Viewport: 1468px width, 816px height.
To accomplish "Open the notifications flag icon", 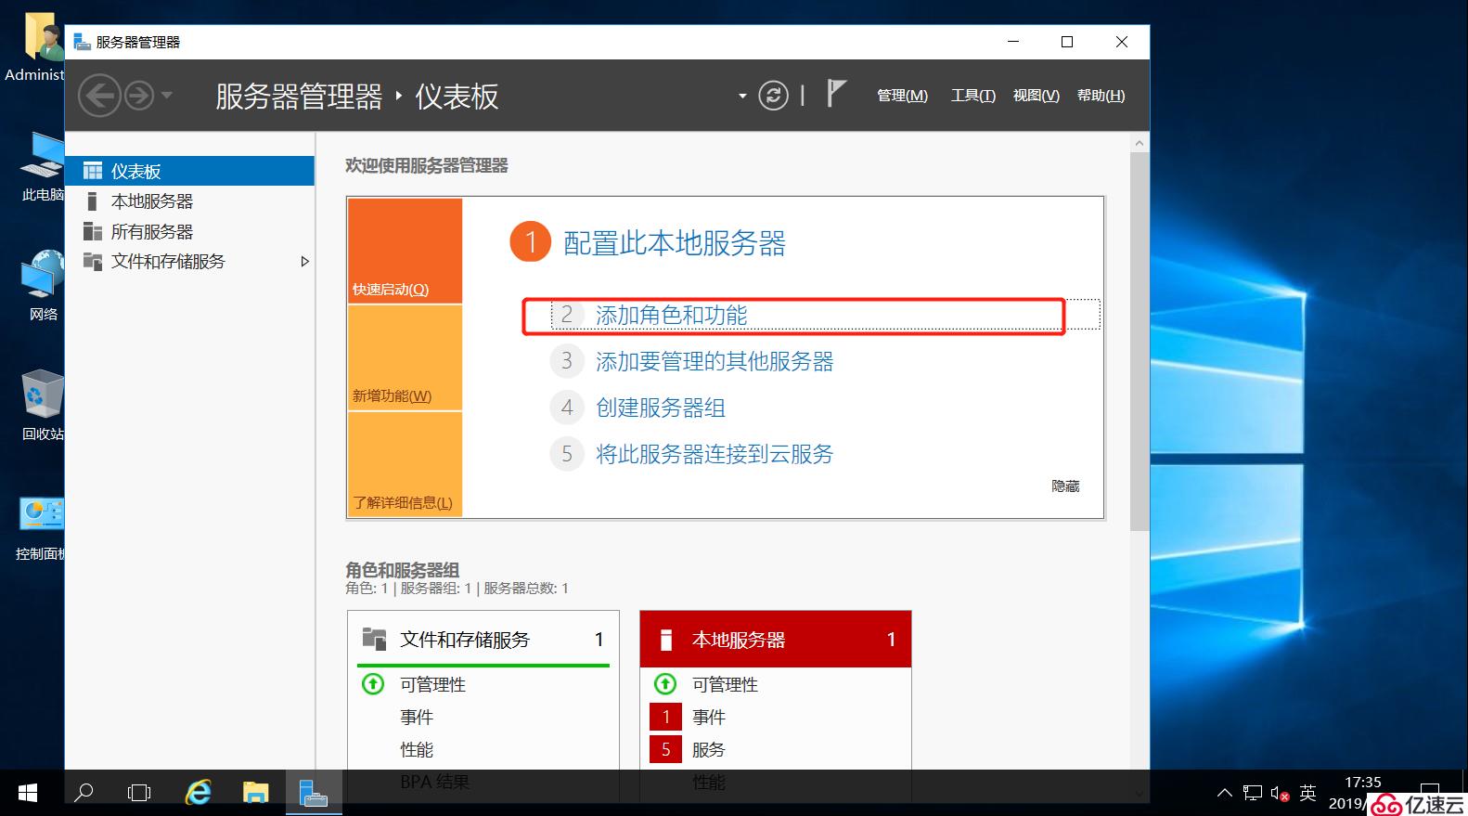I will (x=836, y=94).
